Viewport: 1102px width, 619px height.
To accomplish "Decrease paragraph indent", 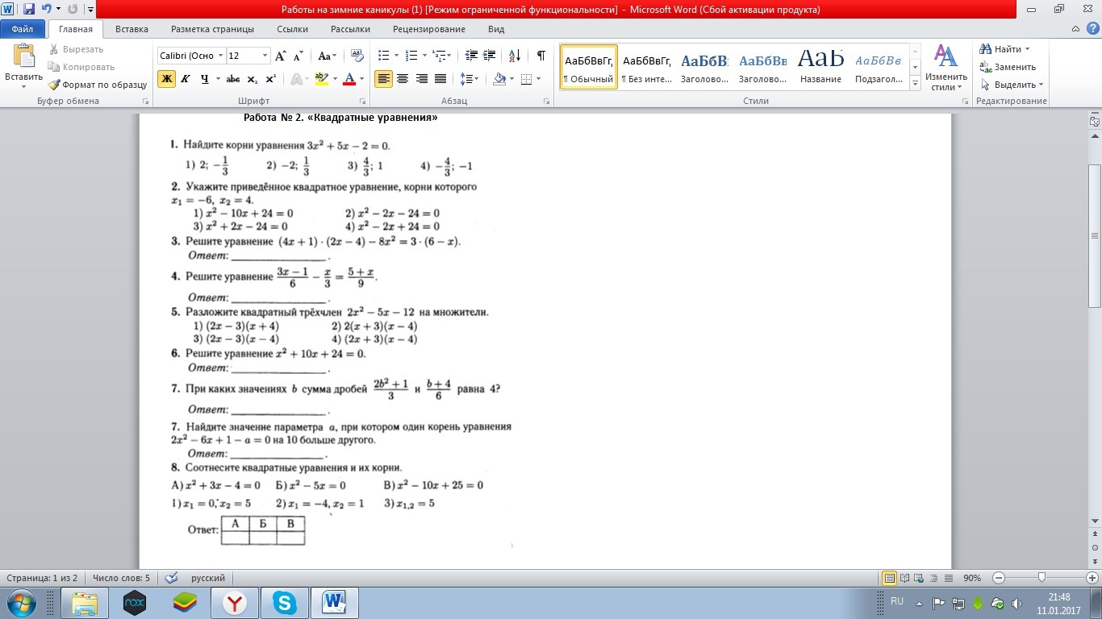I will pos(472,56).
